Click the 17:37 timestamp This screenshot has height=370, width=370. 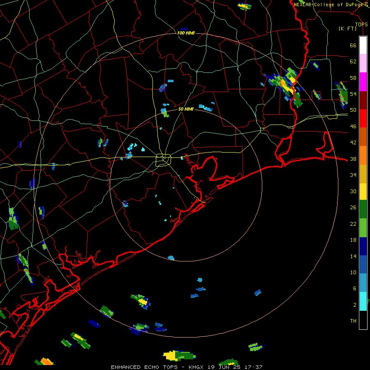253,367
